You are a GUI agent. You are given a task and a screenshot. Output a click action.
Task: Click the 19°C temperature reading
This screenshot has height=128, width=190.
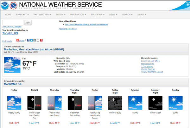[26, 68]
